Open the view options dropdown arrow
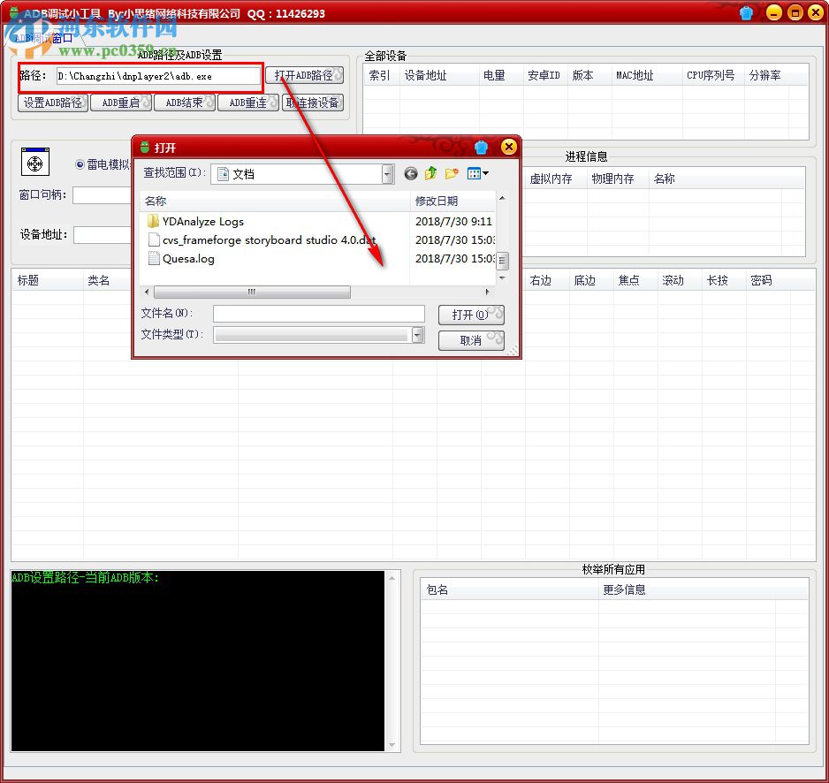Image resolution: width=829 pixels, height=783 pixels. tap(487, 173)
